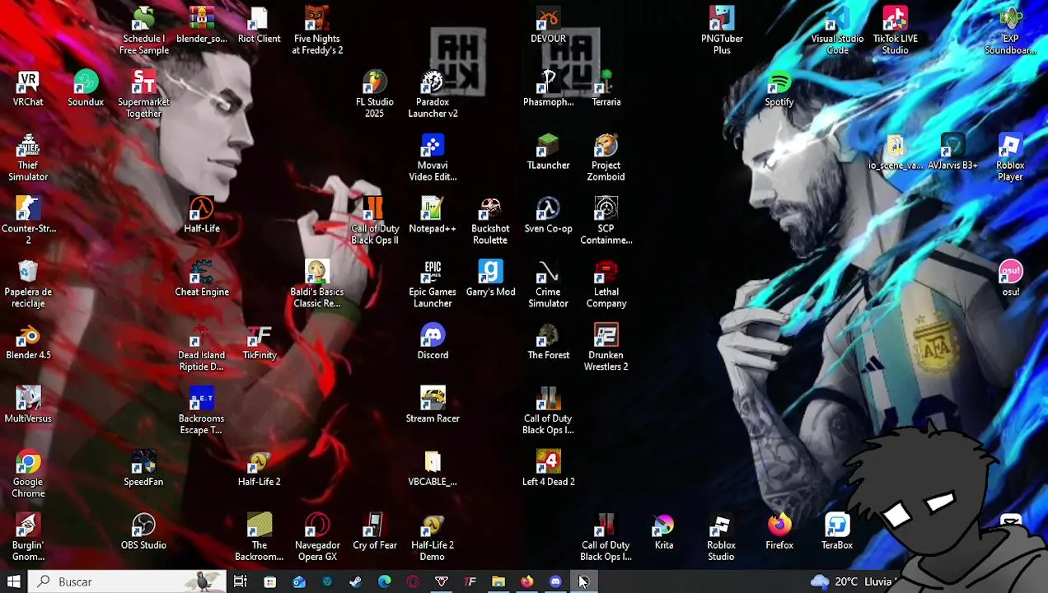The height and width of the screenshot is (593, 1048).
Task: Open Cry of Fear shortcut
Action: tap(375, 532)
